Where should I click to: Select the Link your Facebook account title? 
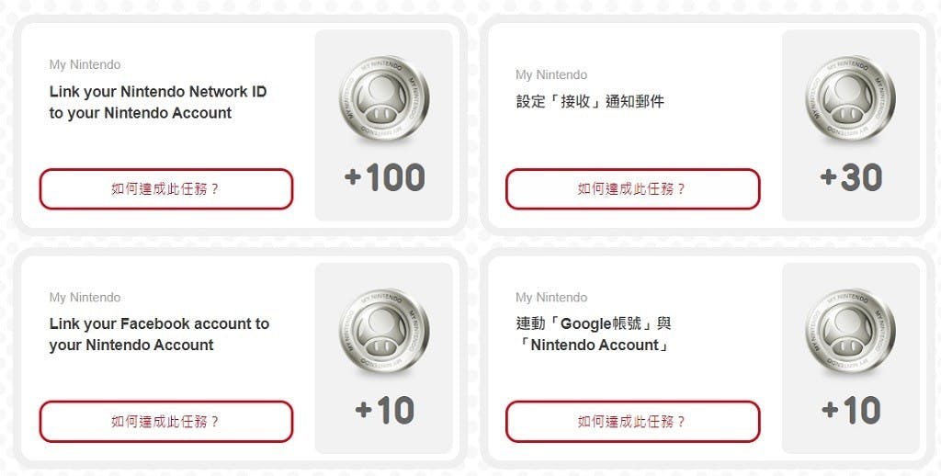click(159, 334)
